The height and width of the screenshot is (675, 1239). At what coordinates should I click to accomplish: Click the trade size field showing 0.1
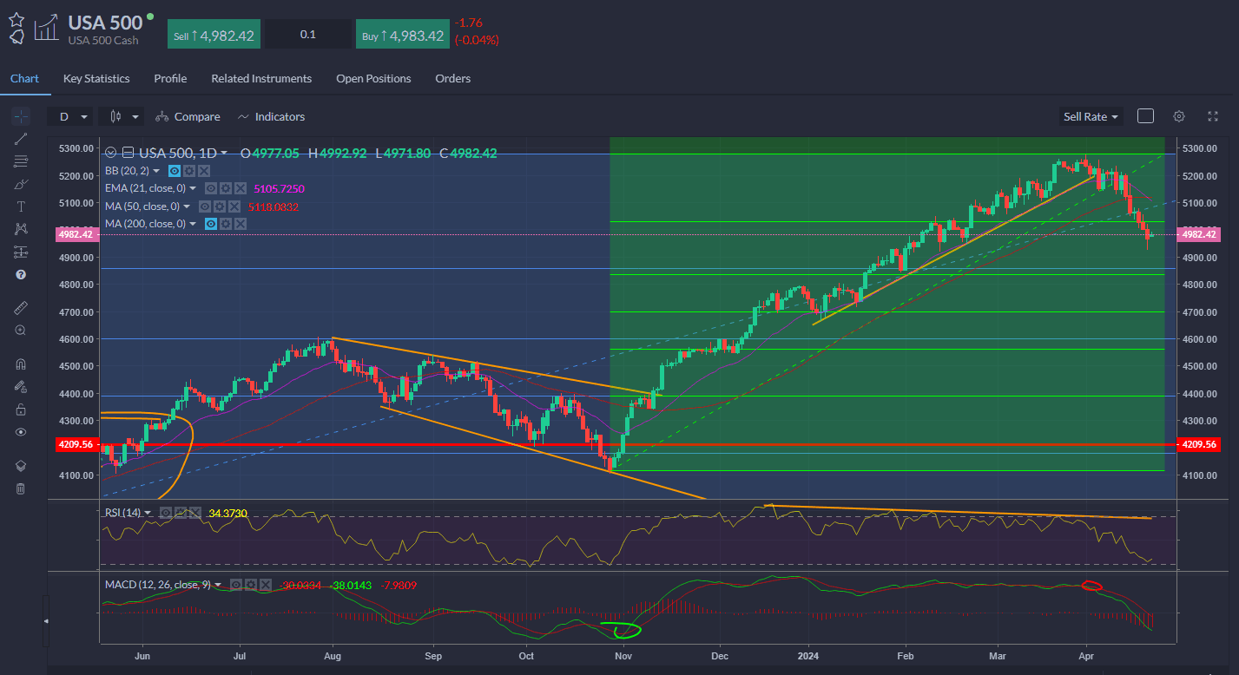[308, 35]
